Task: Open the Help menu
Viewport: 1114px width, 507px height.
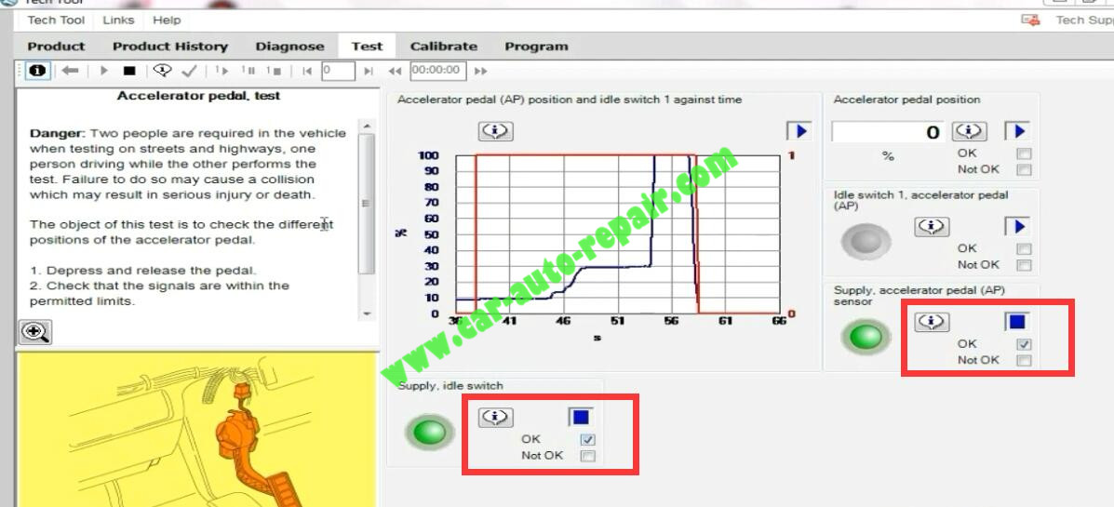Action: point(167,20)
